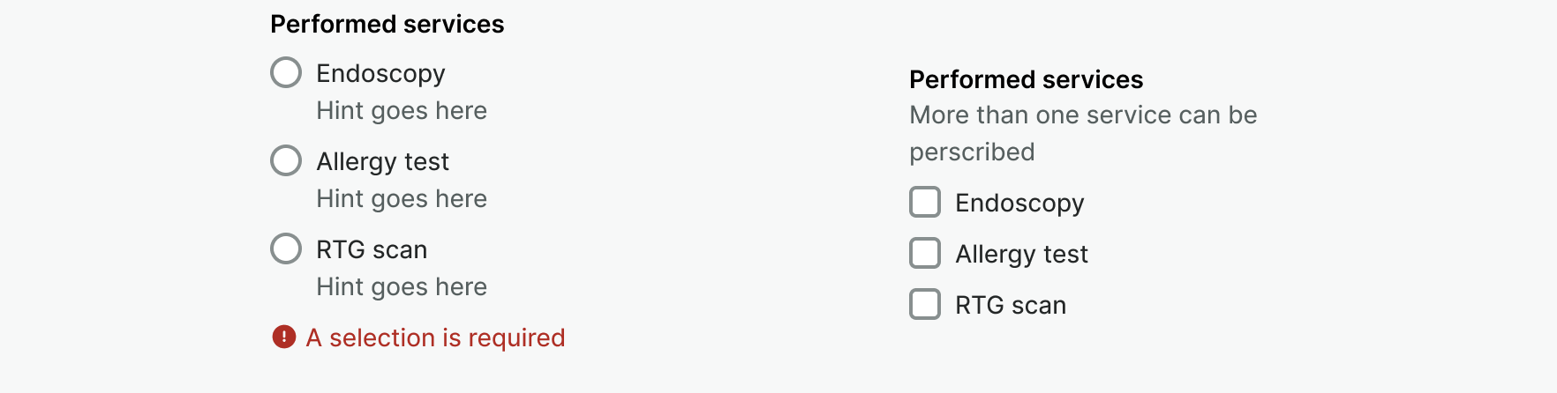Image resolution: width=1557 pixels, height=393 pixels.
Task: Select the RTG scan radio button circle
Action: [286, 248]
